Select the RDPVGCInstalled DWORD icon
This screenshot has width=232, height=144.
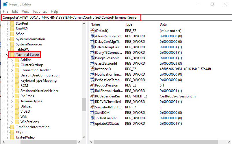[92, 101]
